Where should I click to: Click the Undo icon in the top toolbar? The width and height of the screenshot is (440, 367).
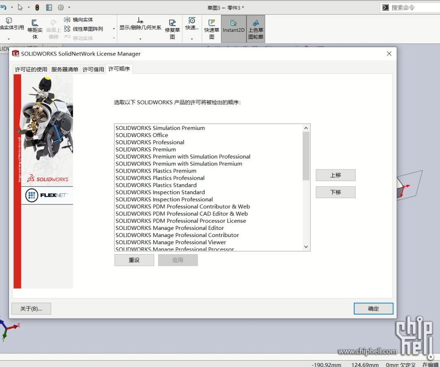click(3, 7)
